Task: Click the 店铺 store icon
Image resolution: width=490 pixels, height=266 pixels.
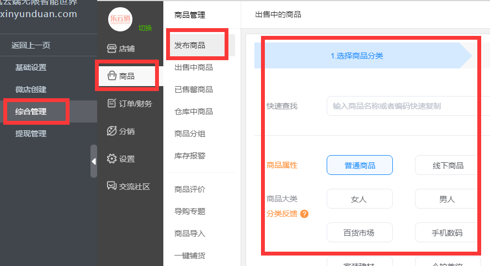Action: [111, 49]
